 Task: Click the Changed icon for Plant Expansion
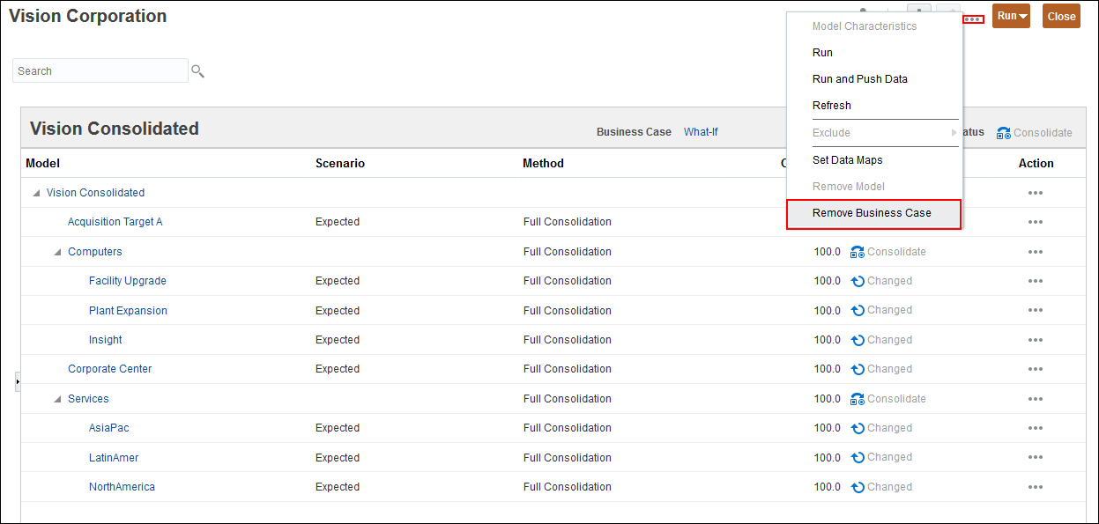point(857,310)
